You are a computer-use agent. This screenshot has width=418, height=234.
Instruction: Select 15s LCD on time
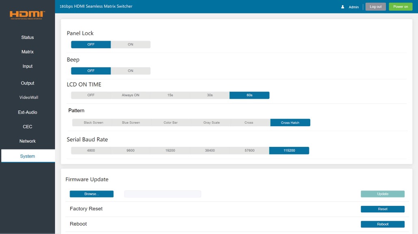click(170, 95)
